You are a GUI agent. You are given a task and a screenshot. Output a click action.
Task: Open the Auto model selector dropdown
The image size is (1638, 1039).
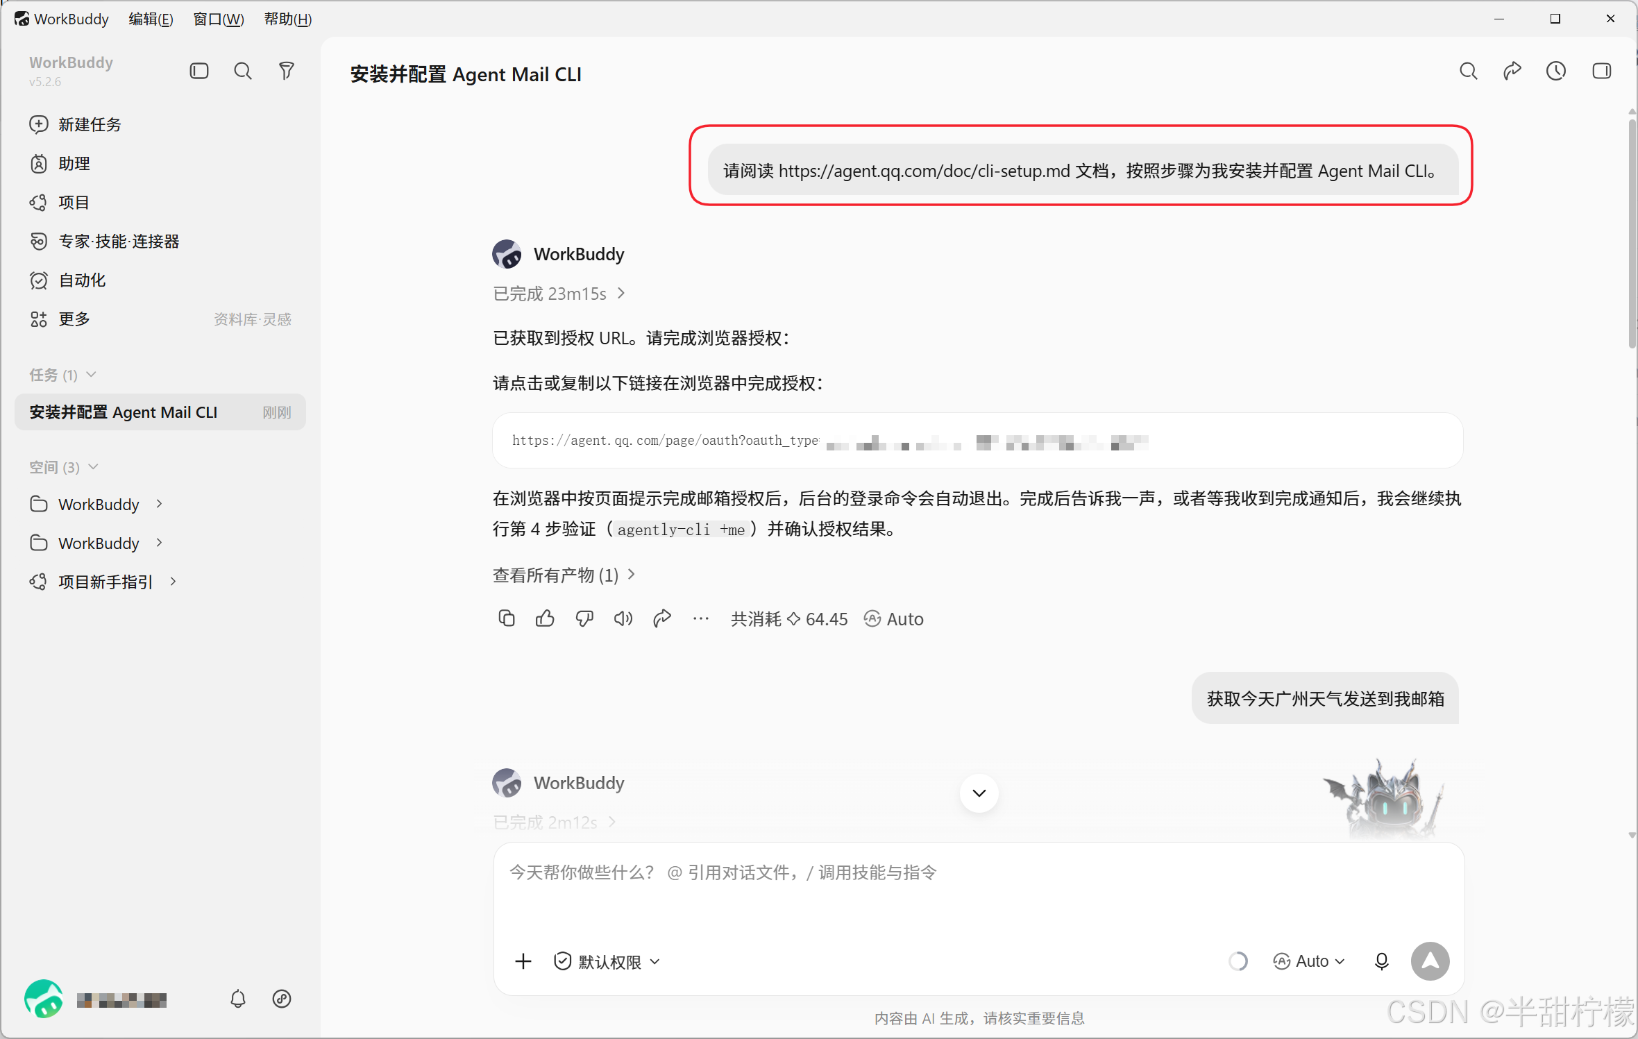pyautogui.click(x=1309, y=961)
